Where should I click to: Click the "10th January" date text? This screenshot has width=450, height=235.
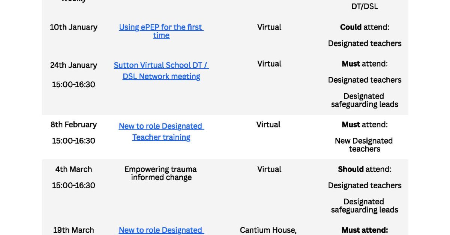tap(73, 27)
